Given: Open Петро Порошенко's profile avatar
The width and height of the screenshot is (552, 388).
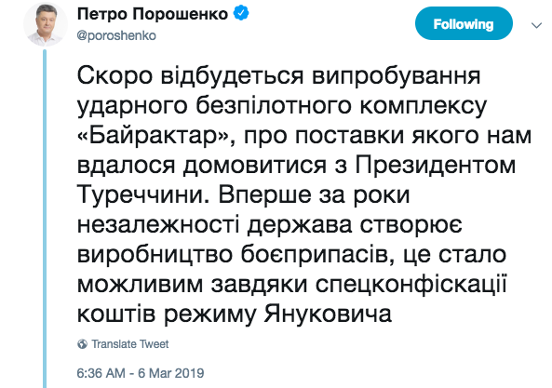Looking at the screenshot, I should point(46,24).
